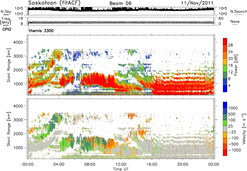The height and width of the screenshot is (171, 247).
Task: Click the orange velocity patch near 15:00
Action: 143,131
